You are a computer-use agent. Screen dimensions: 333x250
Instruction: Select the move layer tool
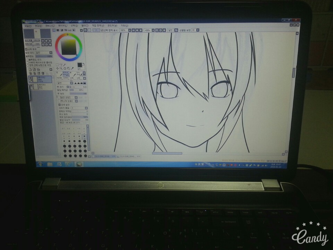click(x=57, y=68)
